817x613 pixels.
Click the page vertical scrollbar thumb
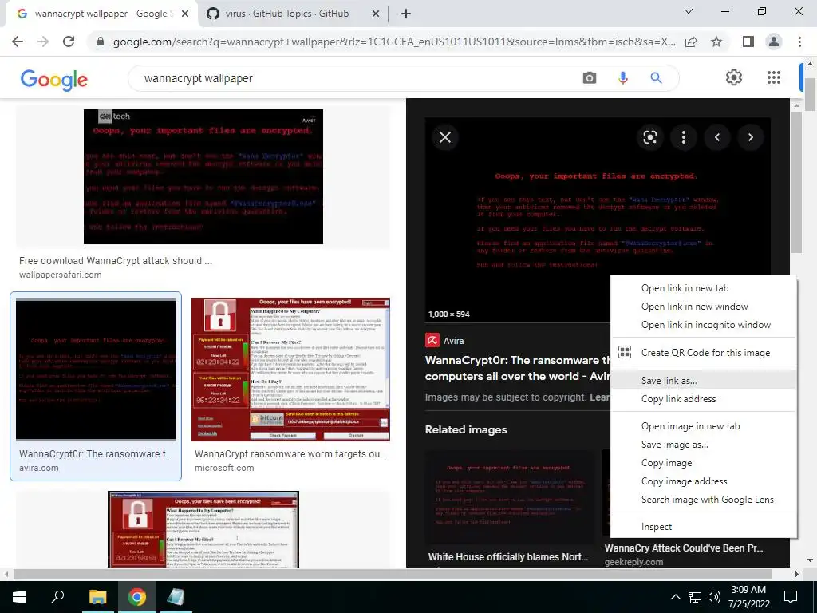pos(810,95)
